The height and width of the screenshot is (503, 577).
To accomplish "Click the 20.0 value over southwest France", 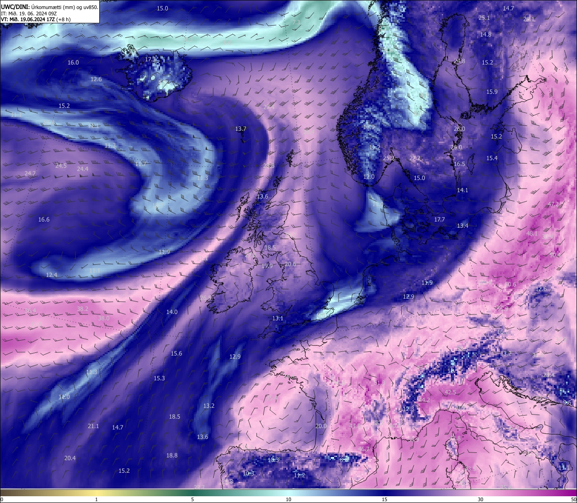I will [x=321, y=426].
